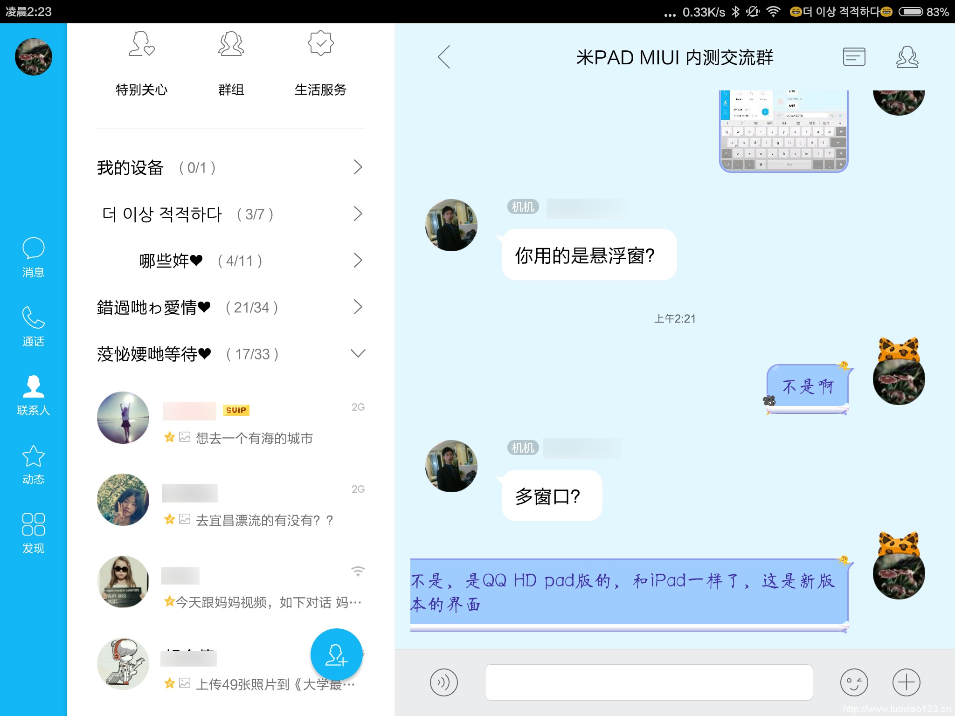
Task: Tap the 上午2:21 timestamp
Action: (x=675, y=319)
